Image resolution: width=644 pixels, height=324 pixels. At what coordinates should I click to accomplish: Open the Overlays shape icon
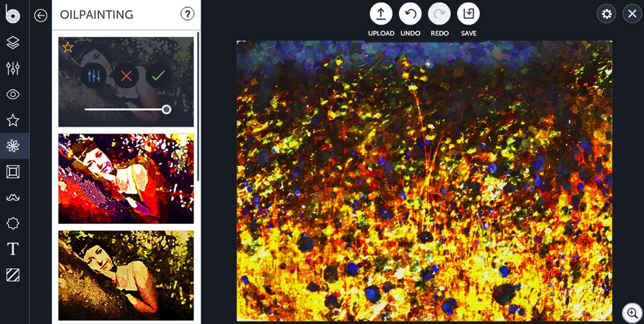[x=13, y=223]
